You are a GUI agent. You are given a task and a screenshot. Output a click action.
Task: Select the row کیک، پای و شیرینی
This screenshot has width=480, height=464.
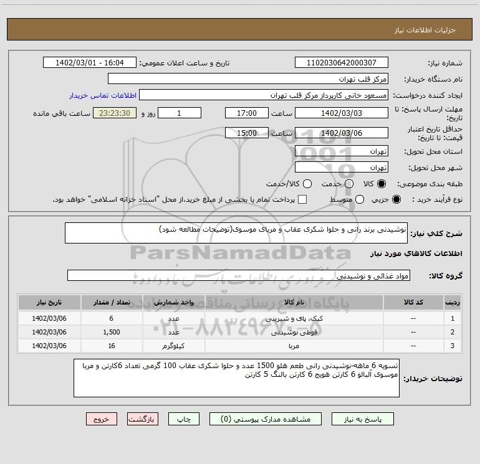(239, 318)
